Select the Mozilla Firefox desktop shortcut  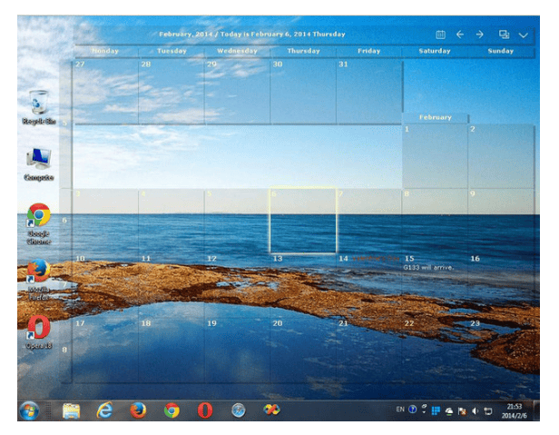tap(39, 280)
